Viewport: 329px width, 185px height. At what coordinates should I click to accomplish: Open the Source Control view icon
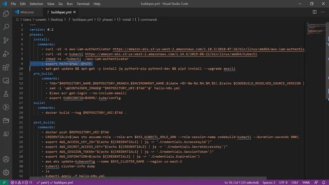pyautogui.click(x=6, y=41)
